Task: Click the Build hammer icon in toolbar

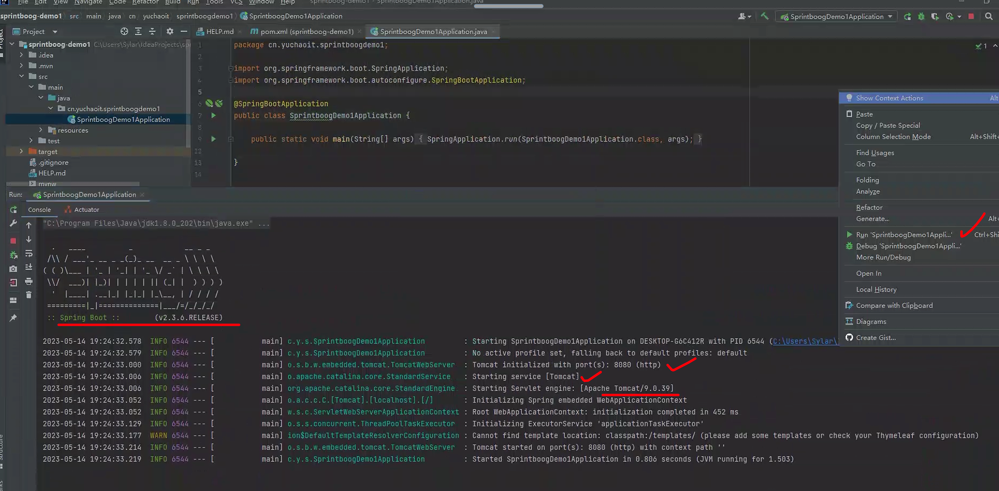Action: pos(764,16)
